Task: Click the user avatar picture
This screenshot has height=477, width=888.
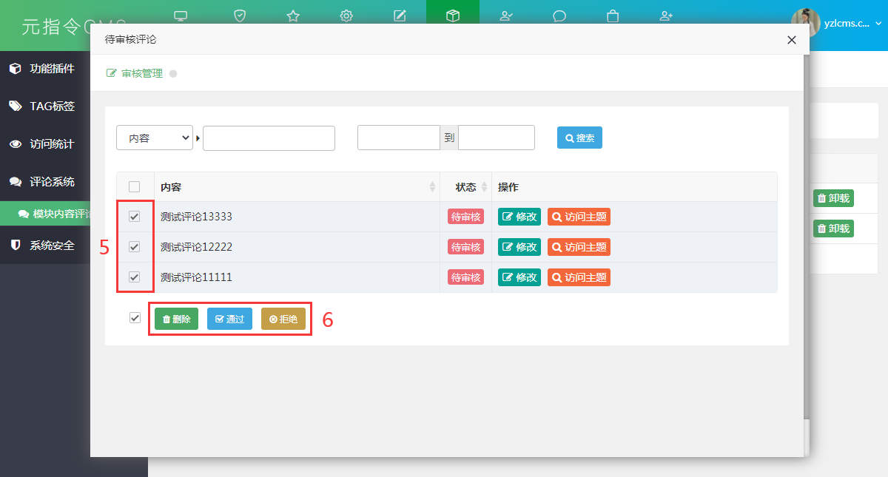Action: (805, 23)
